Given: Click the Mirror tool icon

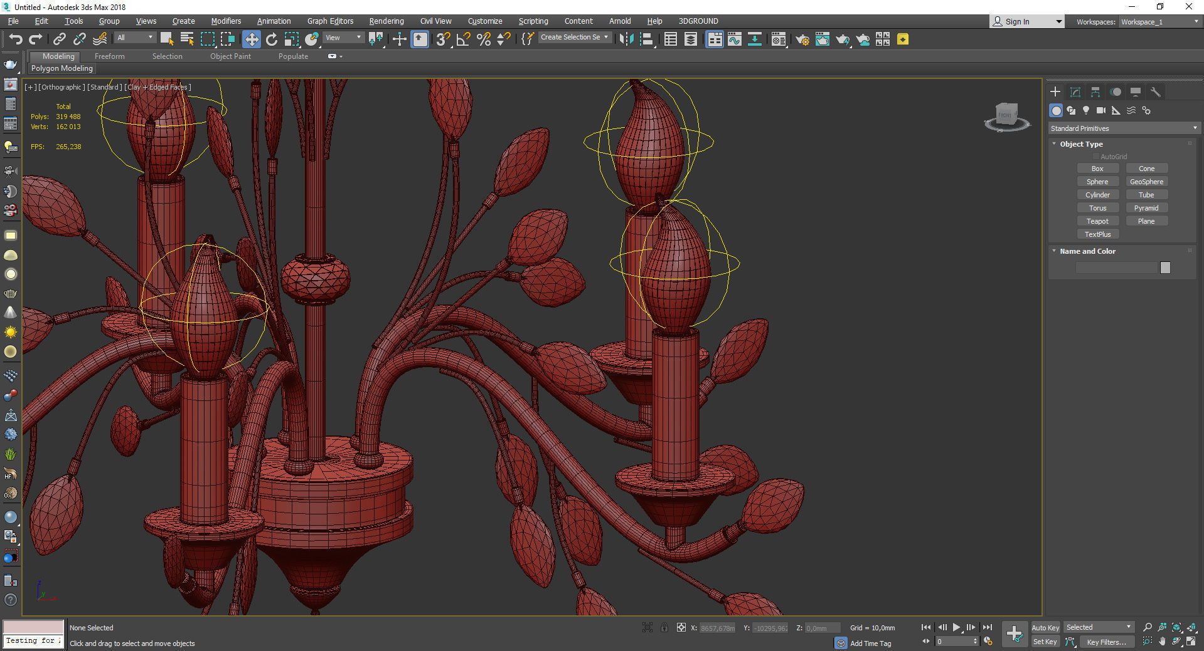Looking at the screenshot, I should click(626, 39).
